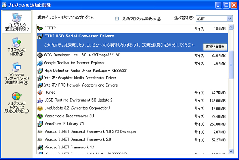Click the FFFTP program icon

40,29
